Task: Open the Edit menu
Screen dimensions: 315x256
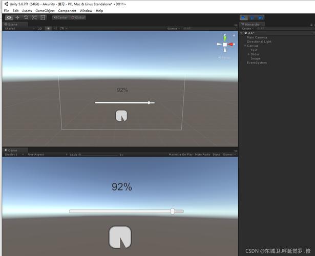Action: pyautogui.click(x=15, y=11)
